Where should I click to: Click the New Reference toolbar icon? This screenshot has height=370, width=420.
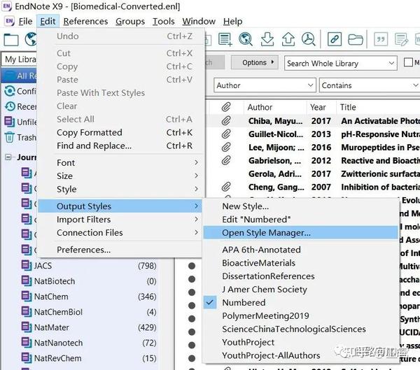[225, 39]
